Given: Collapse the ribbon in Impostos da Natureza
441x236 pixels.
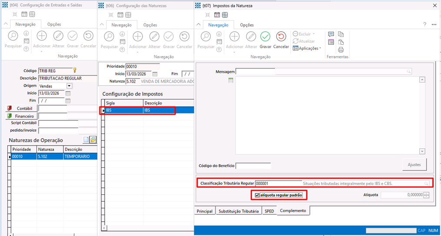Looking at the screenshot, I should click(199, 25).
